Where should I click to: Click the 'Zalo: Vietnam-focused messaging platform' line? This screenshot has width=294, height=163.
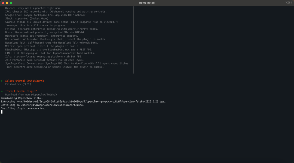[x=44, y=57]
